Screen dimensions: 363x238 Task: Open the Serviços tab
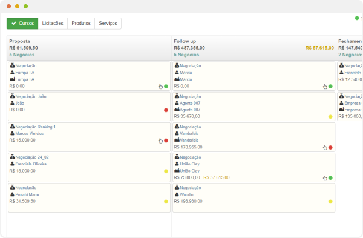(108, 24)
